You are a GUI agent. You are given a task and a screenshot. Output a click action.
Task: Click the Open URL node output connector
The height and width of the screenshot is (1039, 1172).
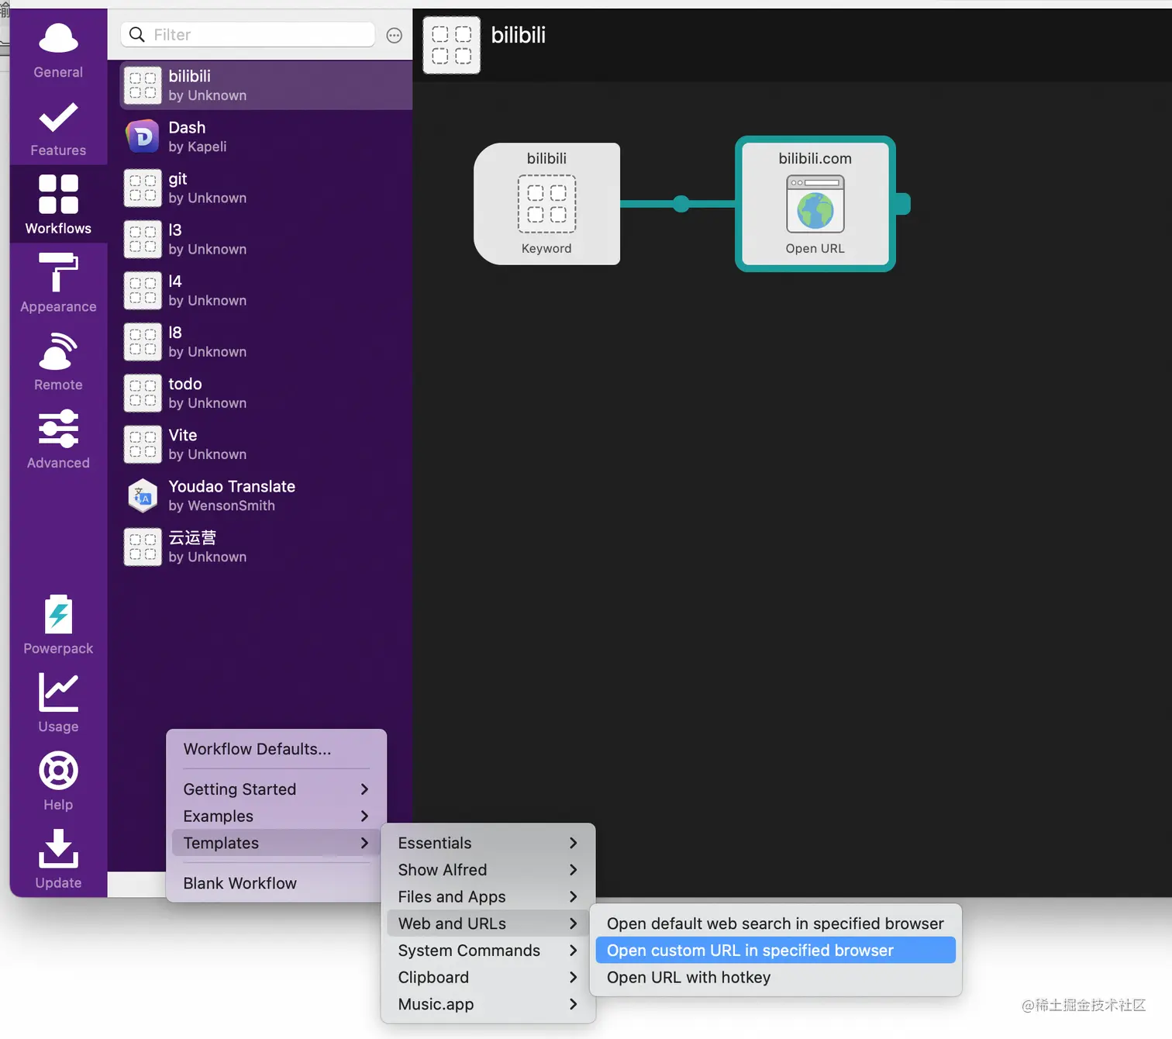(x=903, y=204)
